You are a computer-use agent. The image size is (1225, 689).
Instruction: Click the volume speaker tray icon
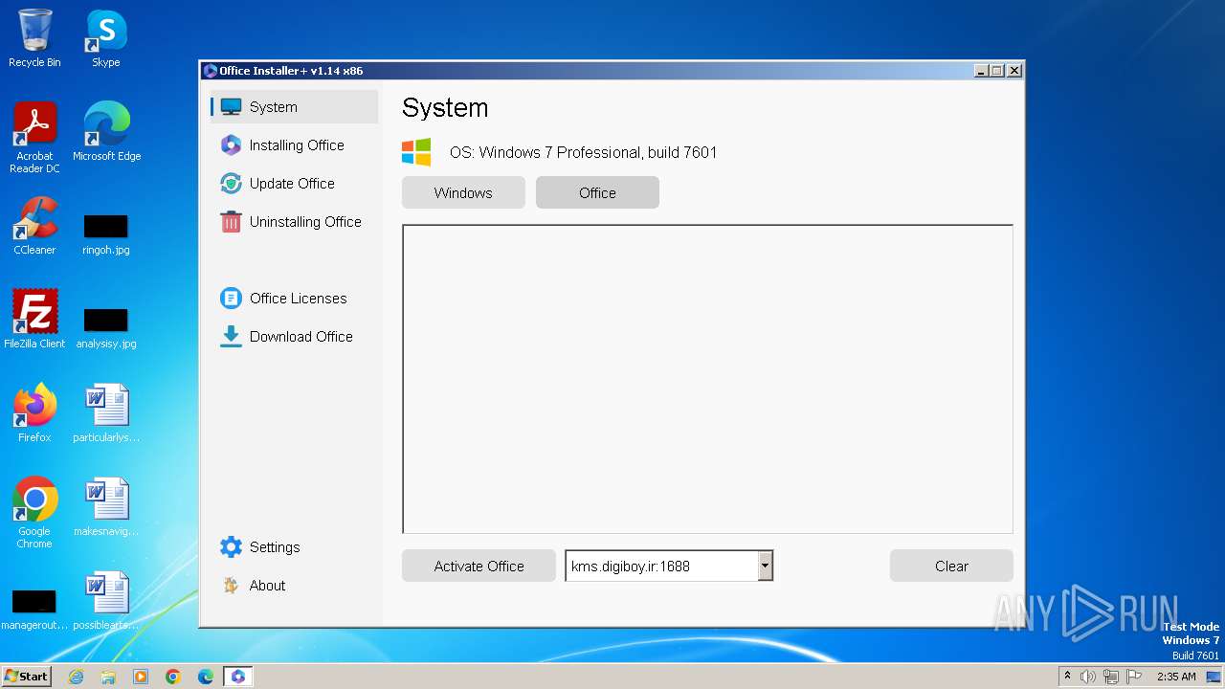coord(1087,677)
